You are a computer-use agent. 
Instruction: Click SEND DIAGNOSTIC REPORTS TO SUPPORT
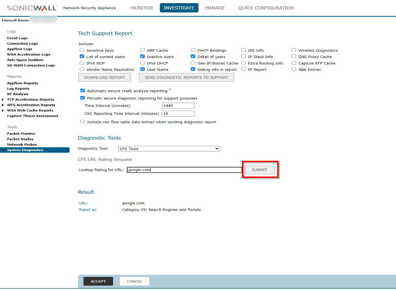pyautogui.click(x=186, y=78)
